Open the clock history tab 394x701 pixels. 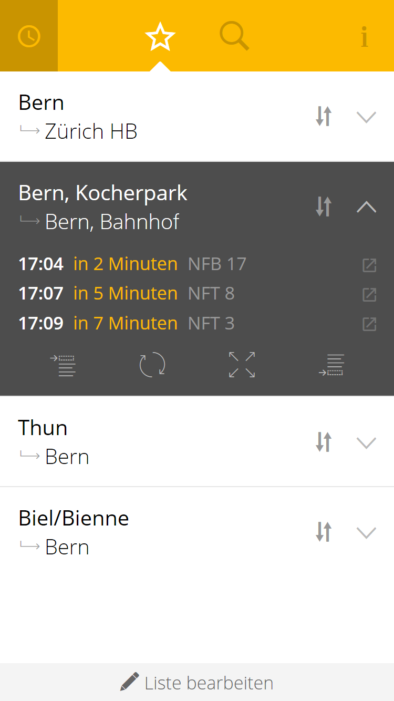[x=29, y=36]
